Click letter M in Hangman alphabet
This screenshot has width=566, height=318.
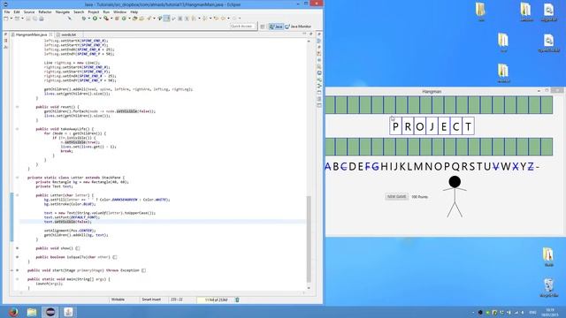418,167
